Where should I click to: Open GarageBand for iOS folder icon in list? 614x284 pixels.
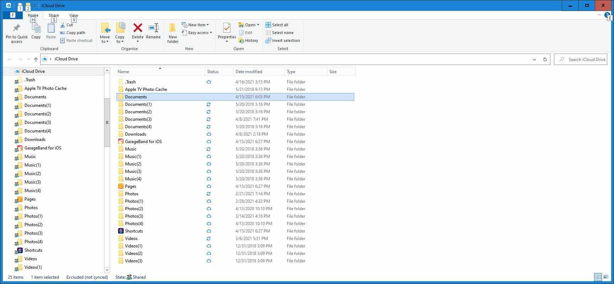click(x=121, y=141)
